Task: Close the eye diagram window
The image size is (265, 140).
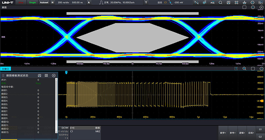Action: coord(261,7)
